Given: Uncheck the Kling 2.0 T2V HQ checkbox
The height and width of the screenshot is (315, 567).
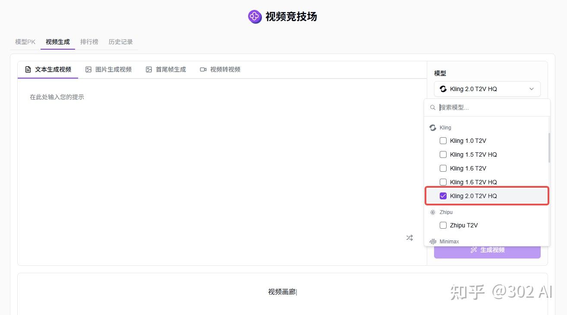Looking at the screenshot, I should (443, 196).
